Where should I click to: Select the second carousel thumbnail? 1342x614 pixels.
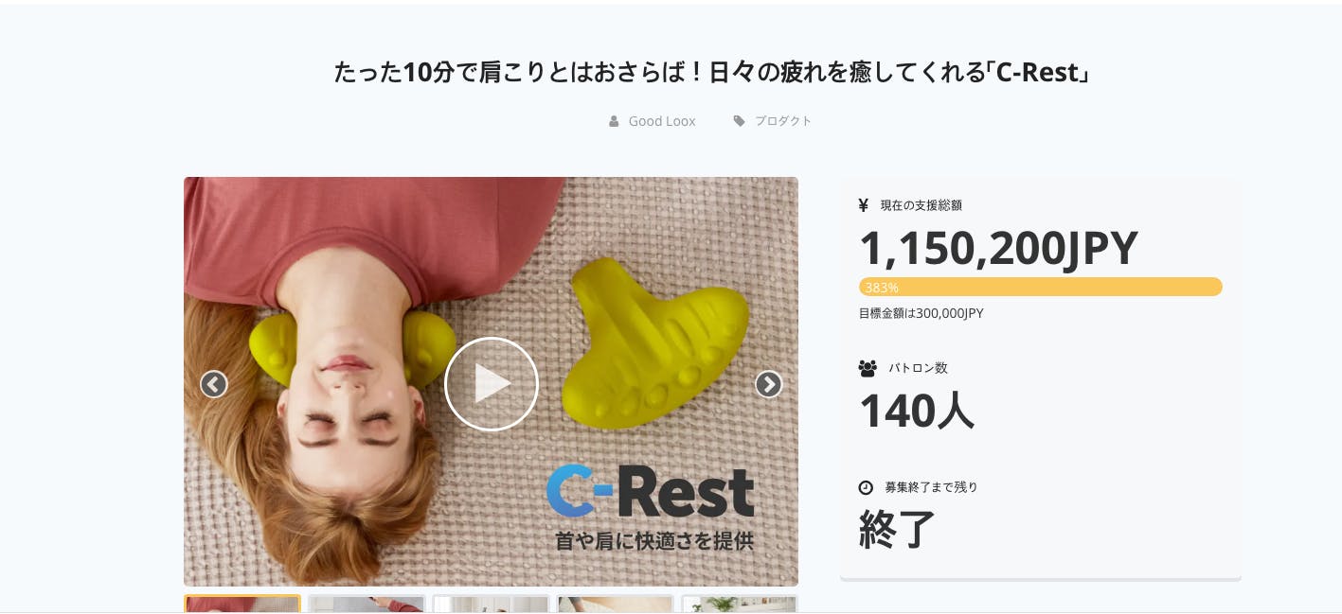pos(367,604)
